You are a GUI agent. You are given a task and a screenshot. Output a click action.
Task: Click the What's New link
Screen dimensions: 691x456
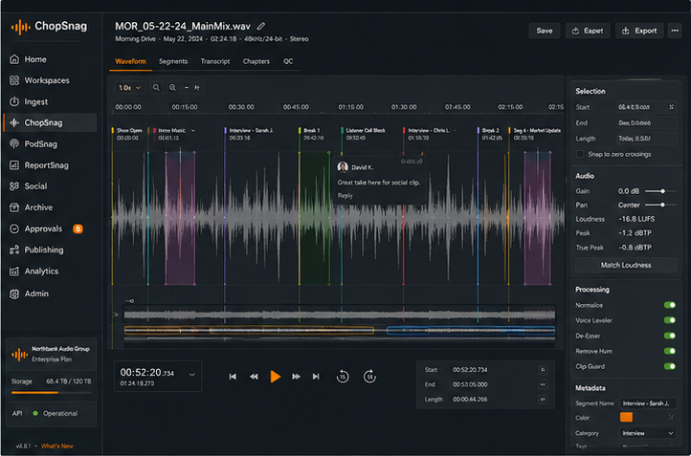(x=56, y=445)
